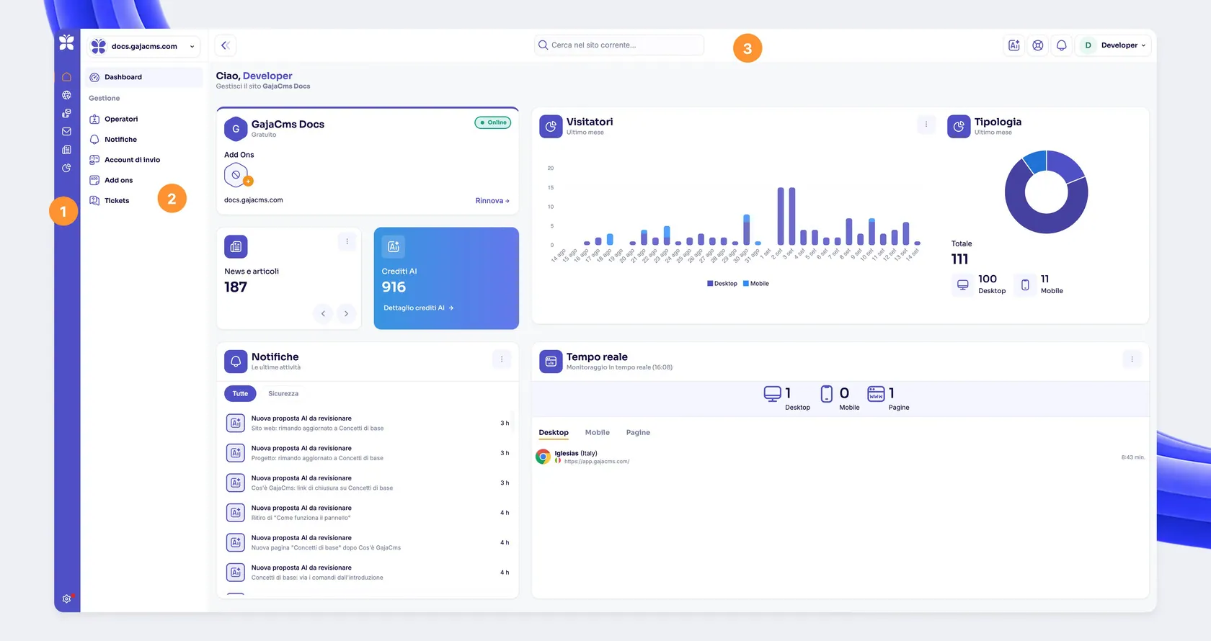Open the notifications bell in top bar
The width and height of the screenshot is (1211, 641).
coord(1061,45)
